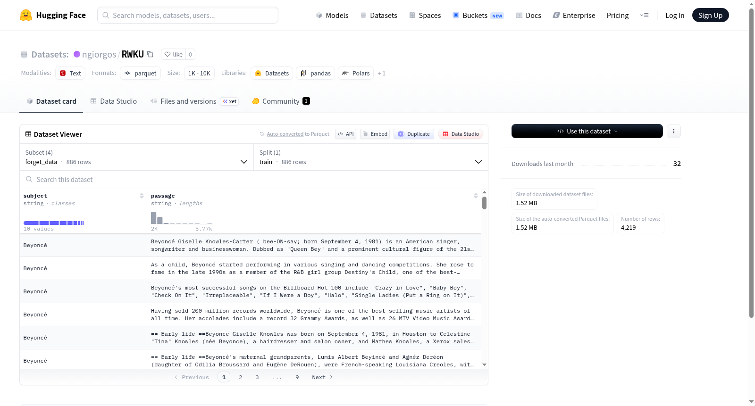The image size is (755, 406).
Task: Select the Polars library tag
Action: [x=356, y=73]
